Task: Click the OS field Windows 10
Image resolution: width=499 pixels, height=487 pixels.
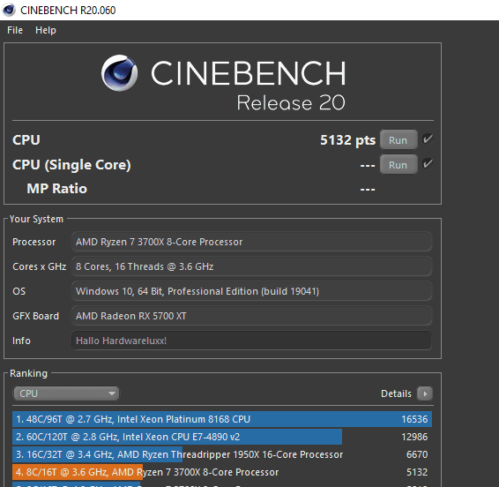Action: tap(251, 291)
